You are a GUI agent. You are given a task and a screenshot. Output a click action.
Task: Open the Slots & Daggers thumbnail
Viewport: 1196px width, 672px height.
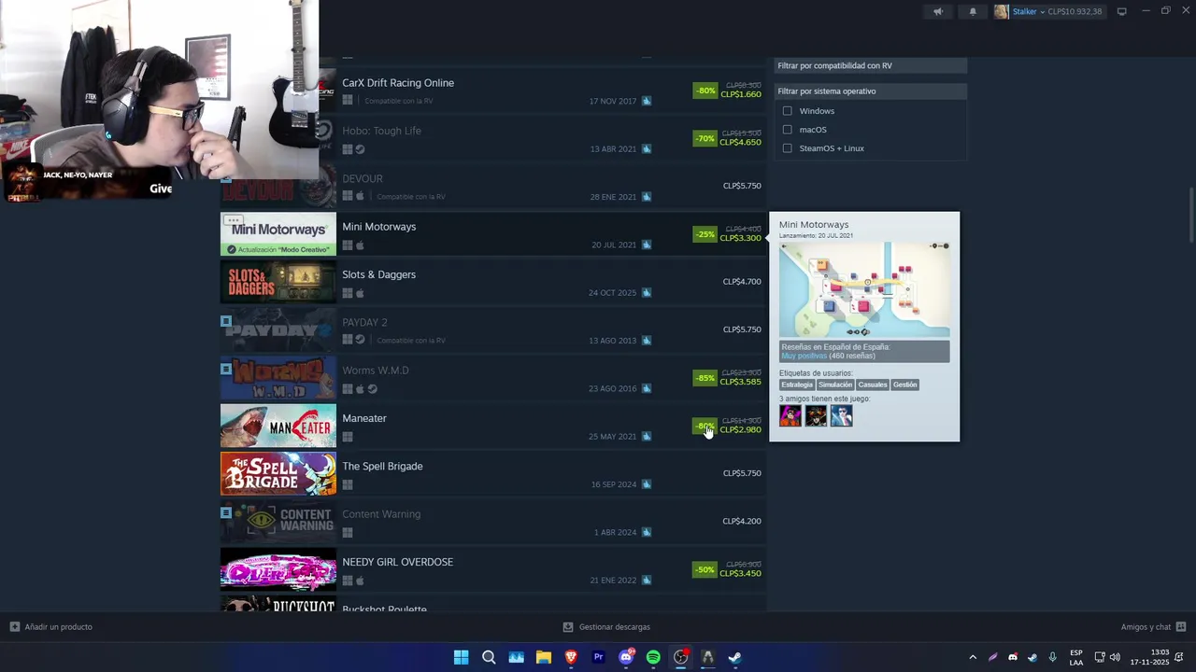[x=278, y=282]
